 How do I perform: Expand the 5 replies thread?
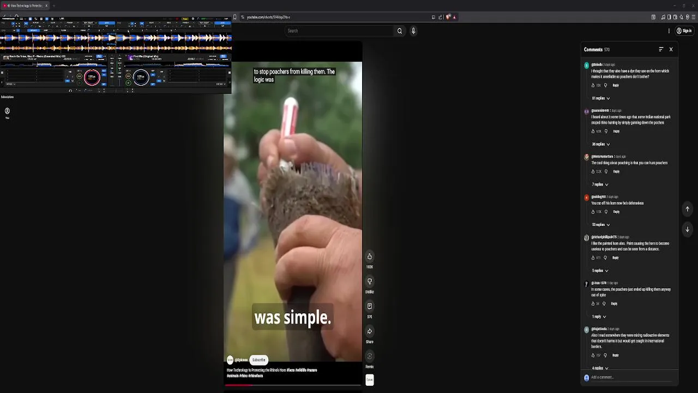tap(600, 271)
